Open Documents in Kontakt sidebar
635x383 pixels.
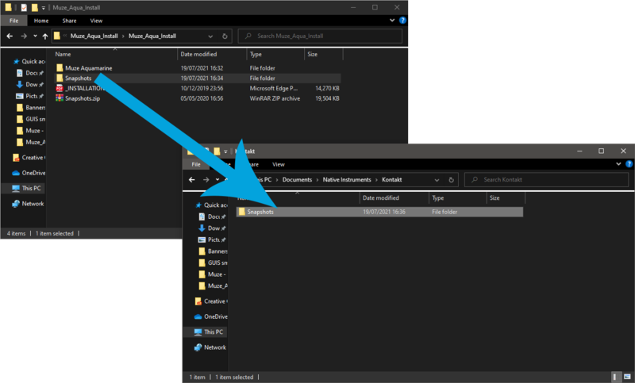pyautogui.click(x=212, y=216)
